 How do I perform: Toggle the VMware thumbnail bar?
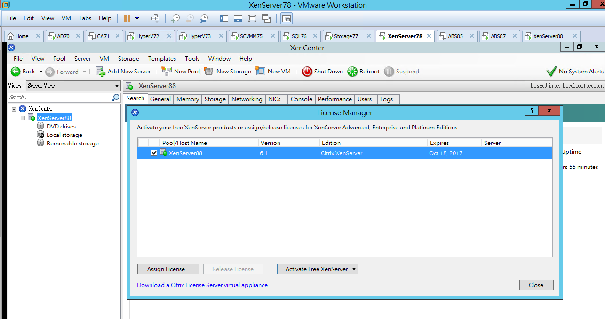tap(238, 18)
